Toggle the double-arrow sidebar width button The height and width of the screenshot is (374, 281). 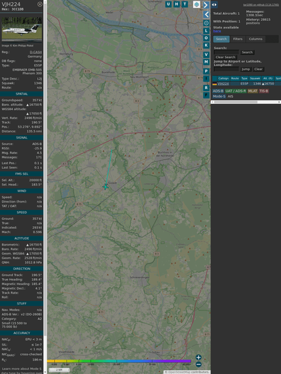point(214,5)
